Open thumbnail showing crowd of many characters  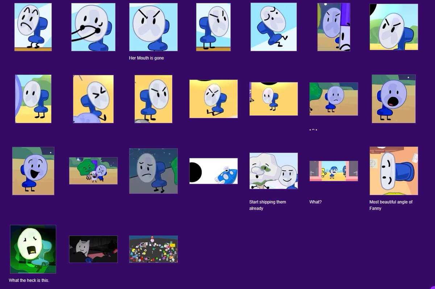point(153,249)
